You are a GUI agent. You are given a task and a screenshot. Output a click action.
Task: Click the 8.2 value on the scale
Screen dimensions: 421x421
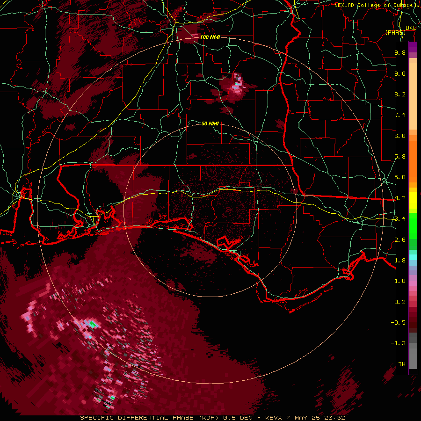[x=400, y=94]
